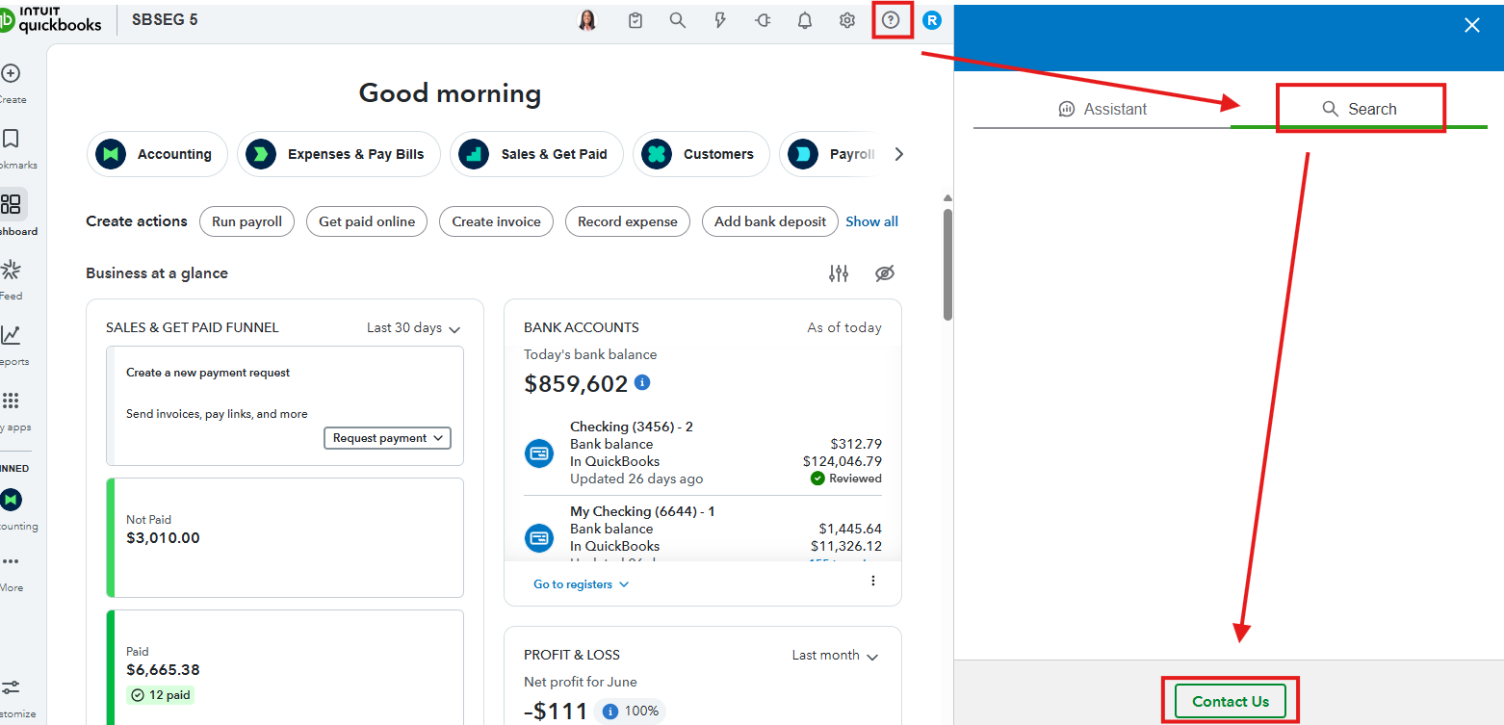Screen dimensions: 1504x725
Task: Click the Create plus icon in sidebar
Action: coord(11,73)
